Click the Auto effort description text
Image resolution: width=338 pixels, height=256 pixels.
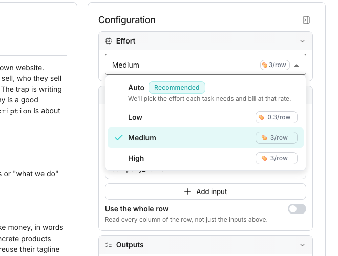[x=209, y=99]
